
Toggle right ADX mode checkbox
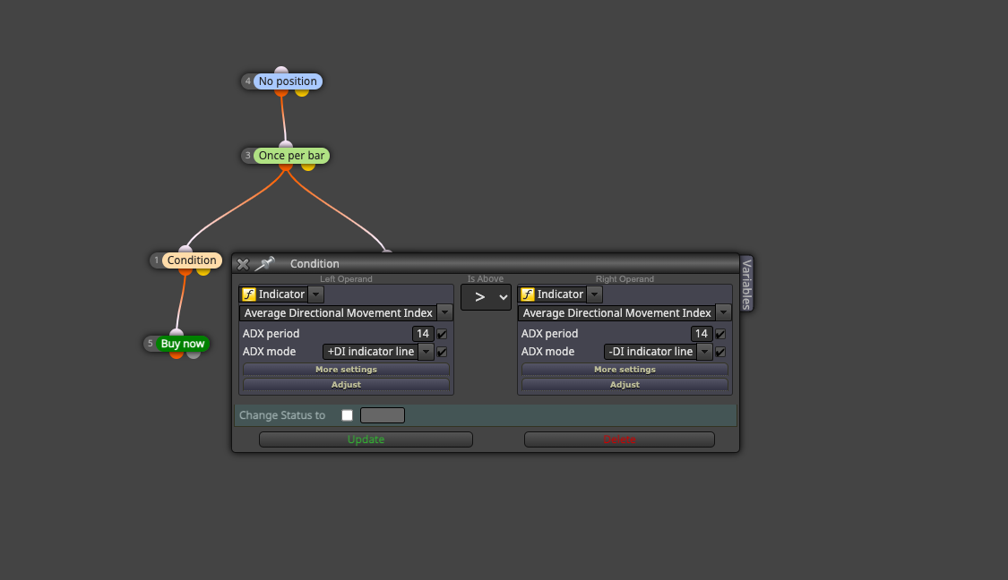(720, 352)
